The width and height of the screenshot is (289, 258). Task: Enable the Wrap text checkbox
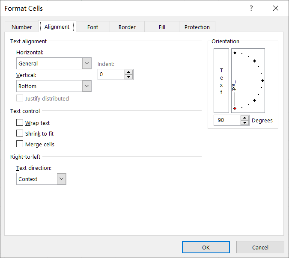20,123
